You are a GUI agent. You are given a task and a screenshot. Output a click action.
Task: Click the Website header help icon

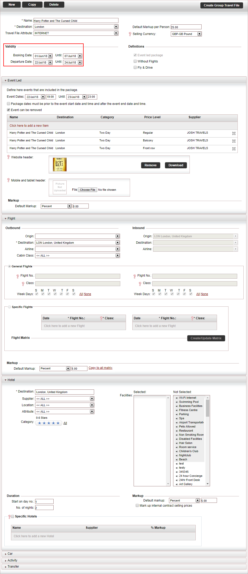click(x=8, y=157)
